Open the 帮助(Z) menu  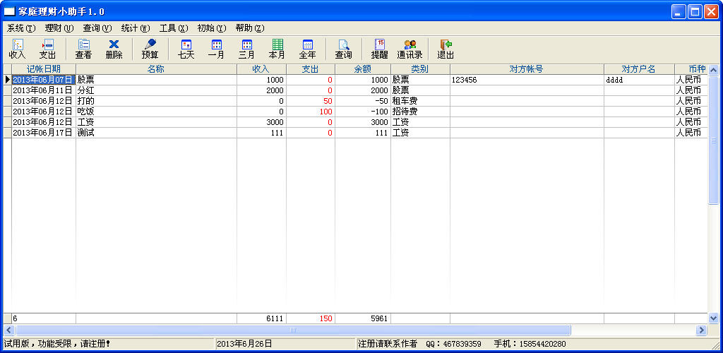click(x=250, y=28)
